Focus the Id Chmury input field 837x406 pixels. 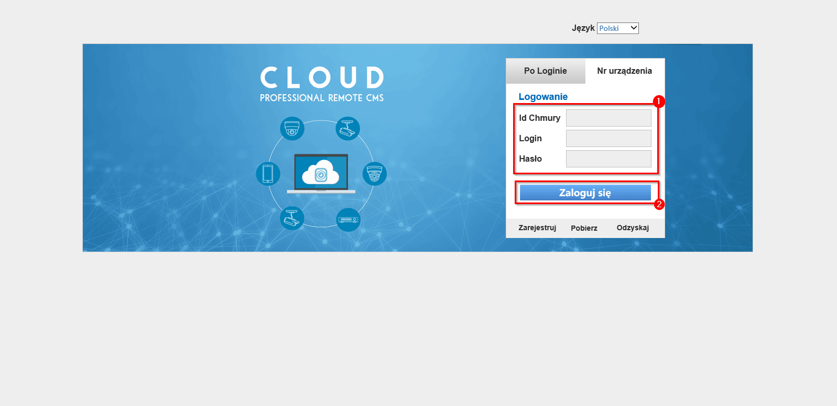pos(608,118)
